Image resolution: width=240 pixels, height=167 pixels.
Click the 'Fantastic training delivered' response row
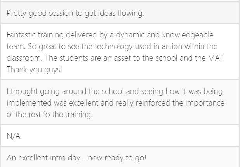click(x=120, y=51)
